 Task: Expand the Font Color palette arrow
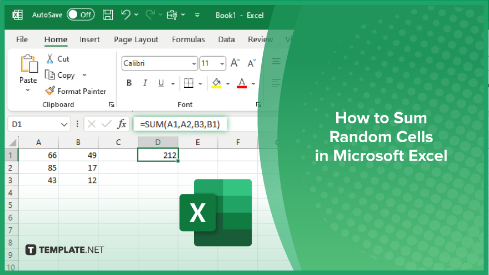point(253,83)
